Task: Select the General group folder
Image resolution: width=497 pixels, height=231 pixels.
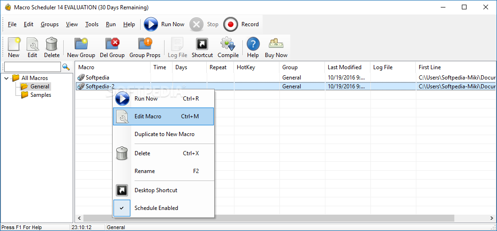Action: [x=40, y=86]
